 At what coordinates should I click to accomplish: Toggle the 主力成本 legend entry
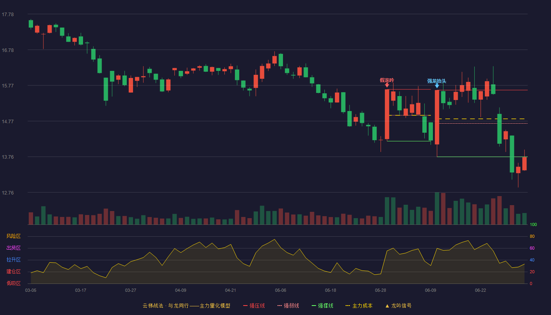(359, 306)
